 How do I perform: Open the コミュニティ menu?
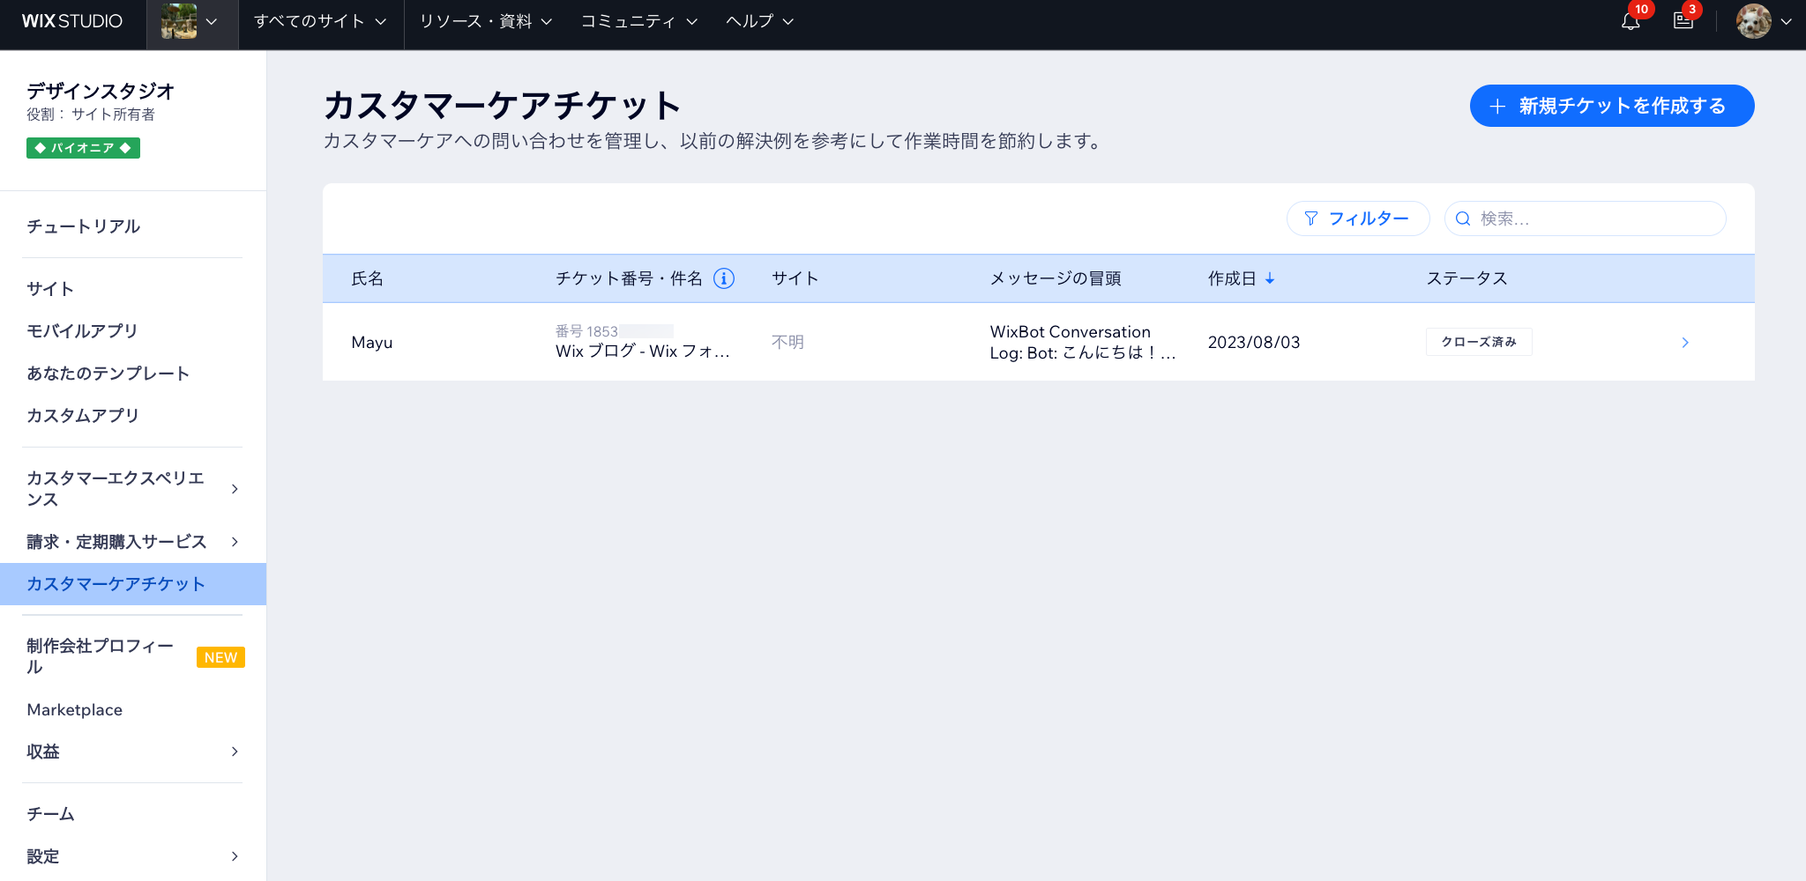click(638, 22)
